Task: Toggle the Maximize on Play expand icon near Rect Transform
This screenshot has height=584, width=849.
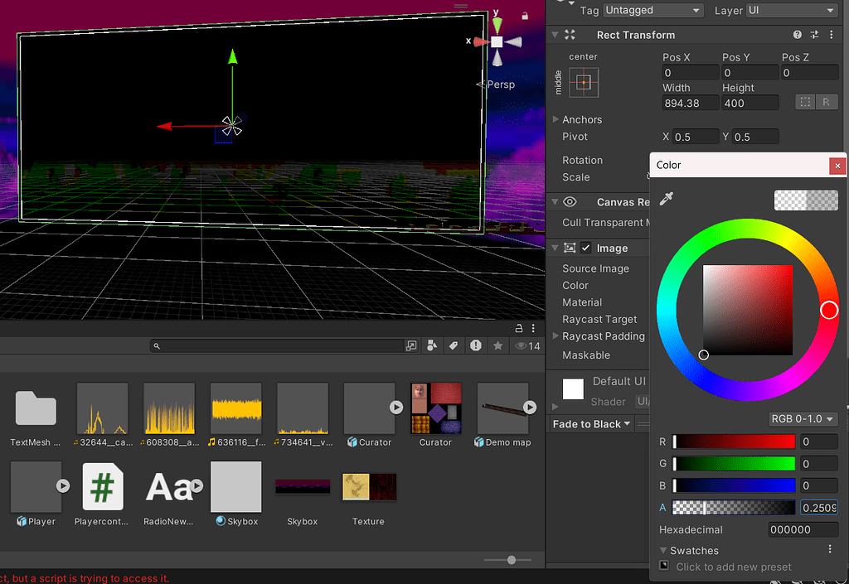Action: tap(570, 34)
